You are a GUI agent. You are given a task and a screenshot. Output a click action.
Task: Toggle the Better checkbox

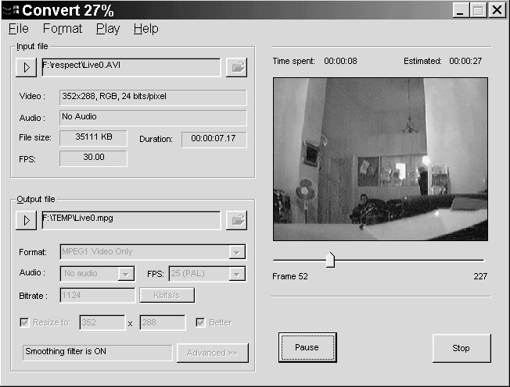tap(200, 322)
